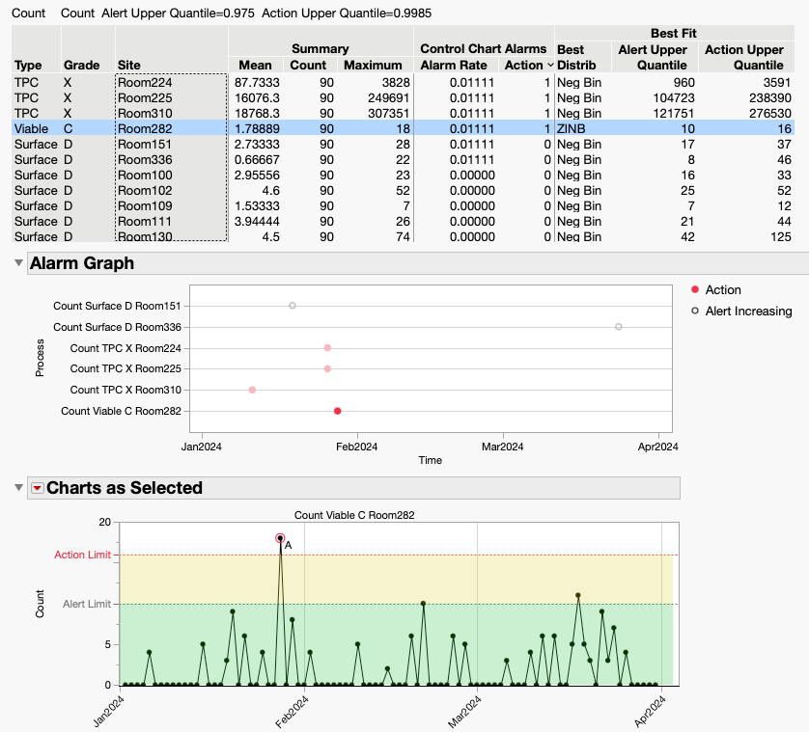Click the Best Distrib column header
This screenshot has width=809, height=732.
pyautogui.click(x=576, y=57)
